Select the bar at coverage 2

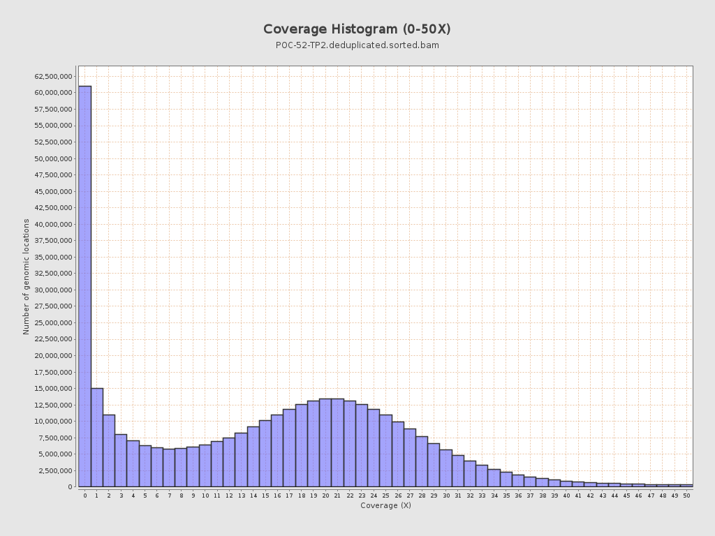coord(109,451)
